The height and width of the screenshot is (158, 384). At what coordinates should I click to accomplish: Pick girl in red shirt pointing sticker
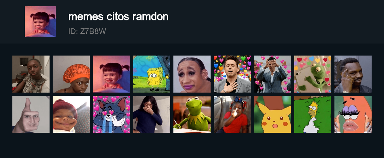pyautogui.click(x=232, y=114)
